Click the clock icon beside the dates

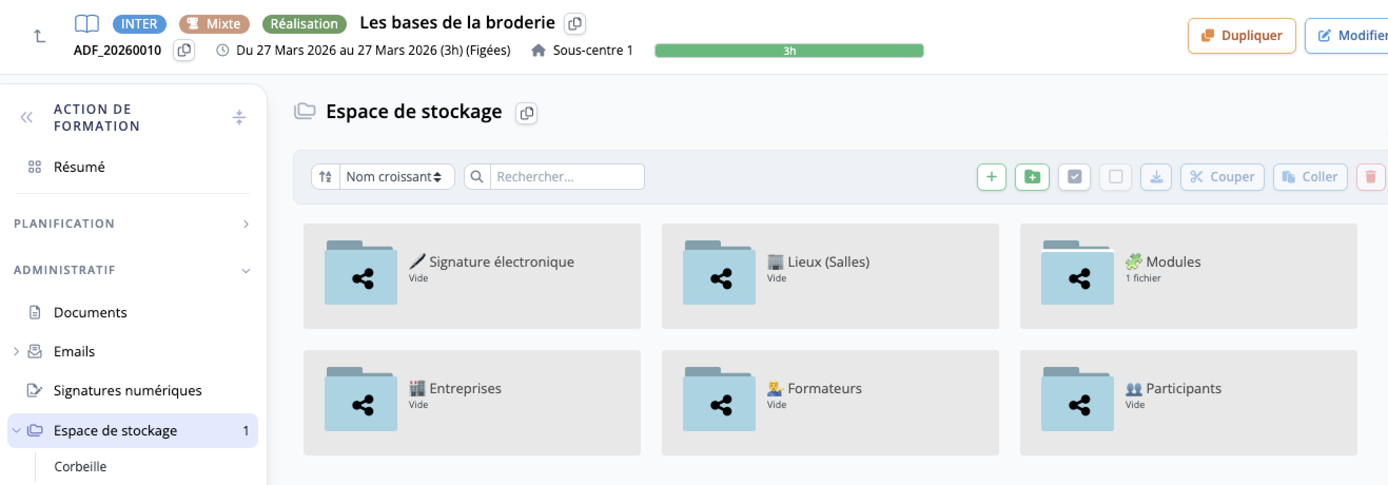pos(222,50)
